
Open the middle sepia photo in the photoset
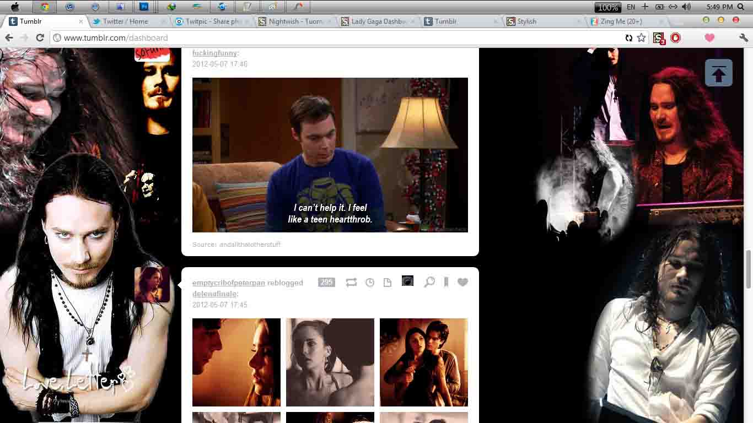(330, 362)
